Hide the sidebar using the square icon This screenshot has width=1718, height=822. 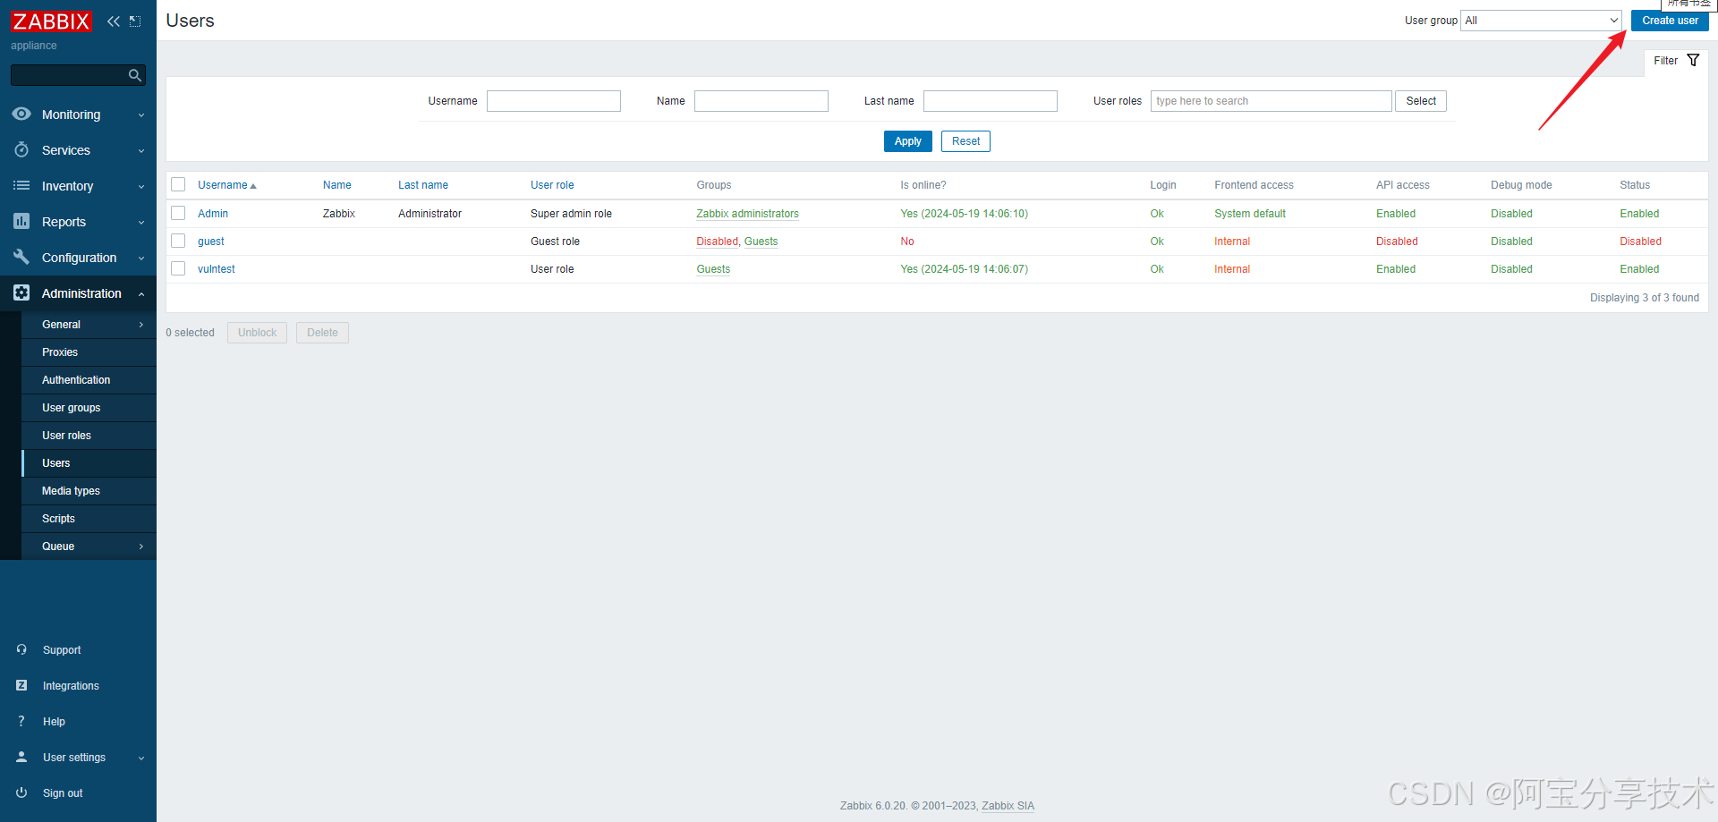click(135, 21)
